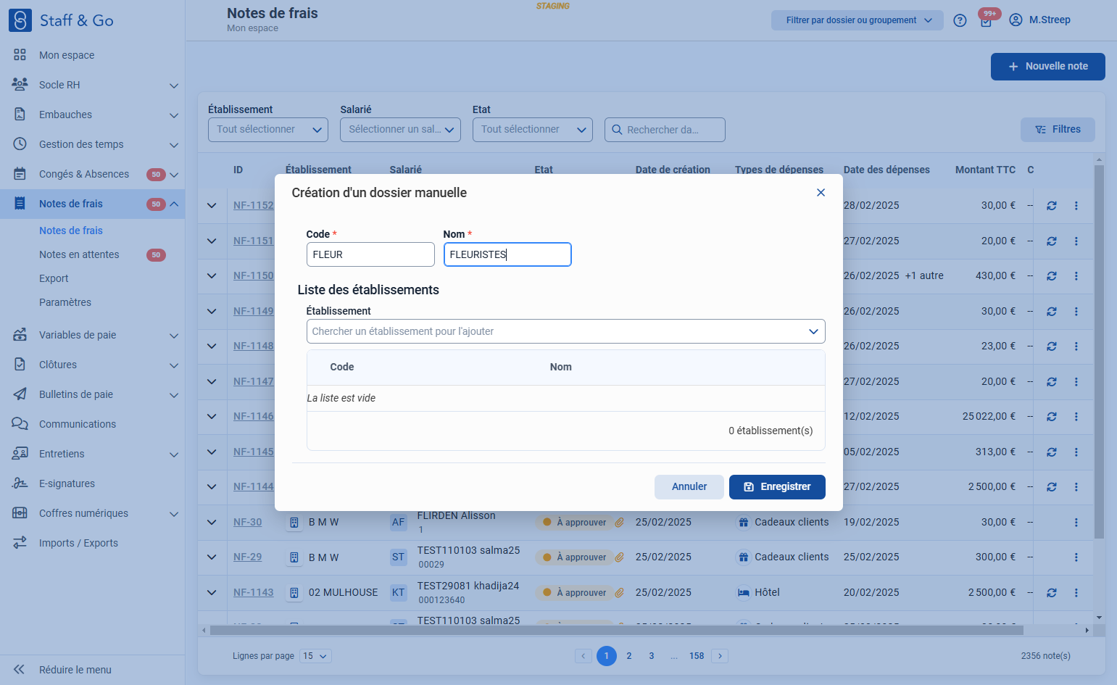Screen dimensions: 1117x685
Task: Open the Établissement filter dropdown
Action: [x=267, y=130]
